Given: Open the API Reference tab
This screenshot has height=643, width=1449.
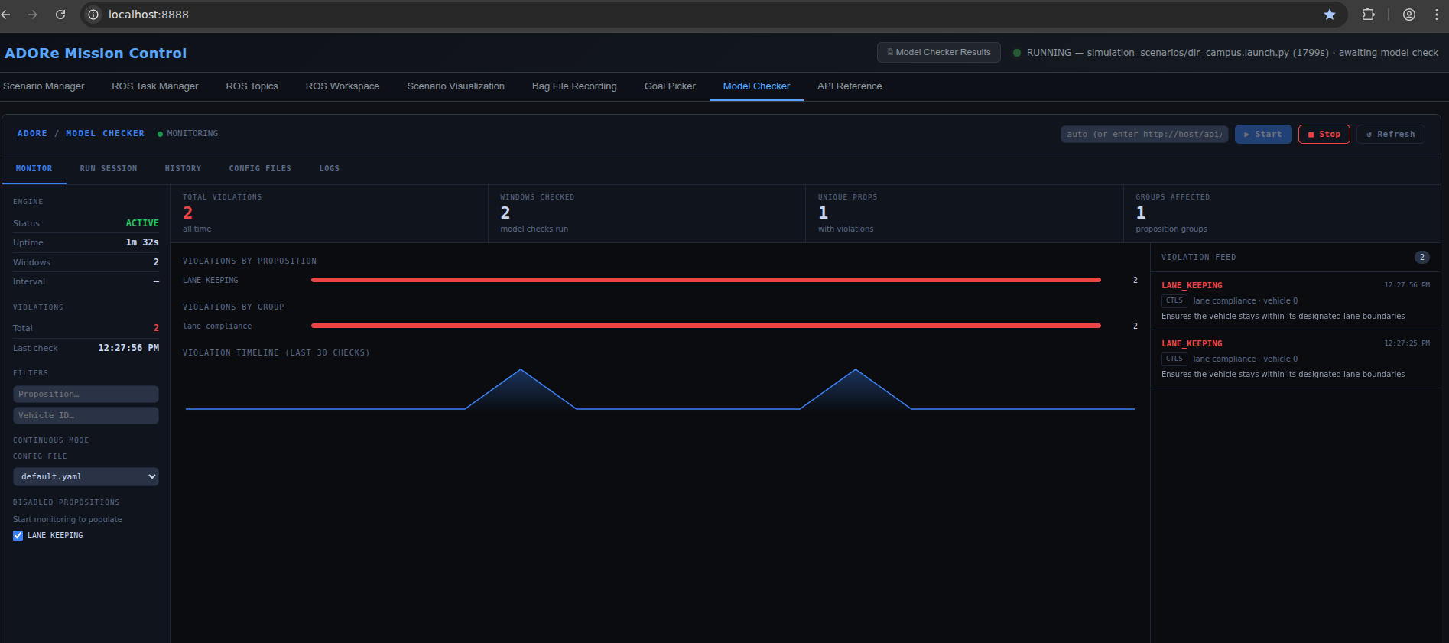Looking at the screenshot, I should pos(850,86).
